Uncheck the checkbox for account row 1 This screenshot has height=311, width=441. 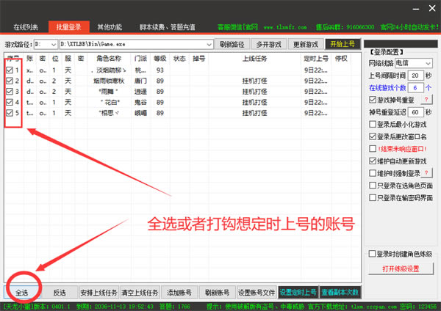click(9, 70)
